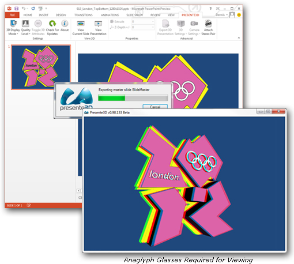Open the Quality Level dropdown

point(25,28)
